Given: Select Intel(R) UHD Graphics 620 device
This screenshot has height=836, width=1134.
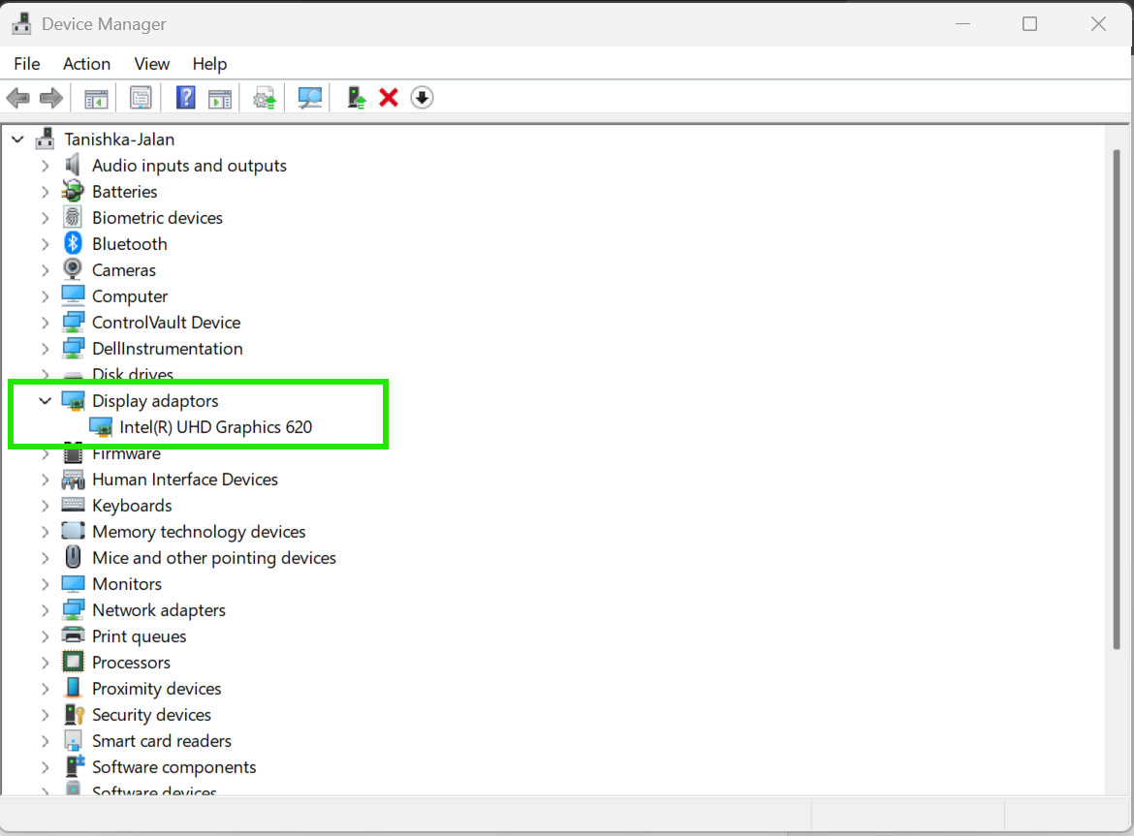Looking at the screenshot, I should click(x=215, y=427).
